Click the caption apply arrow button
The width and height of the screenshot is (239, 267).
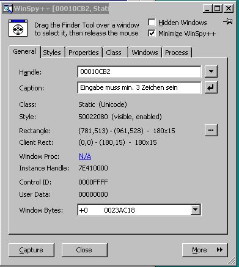coord(211,87)
